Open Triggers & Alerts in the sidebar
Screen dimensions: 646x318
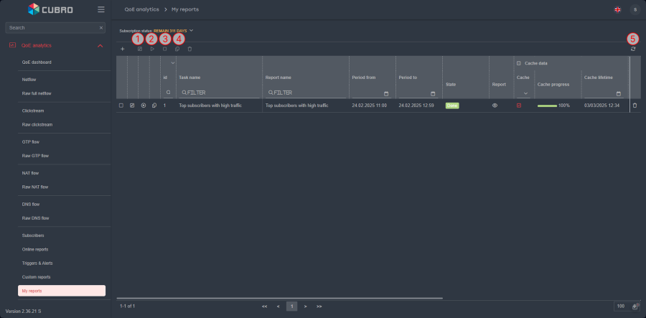coord(37,261)
